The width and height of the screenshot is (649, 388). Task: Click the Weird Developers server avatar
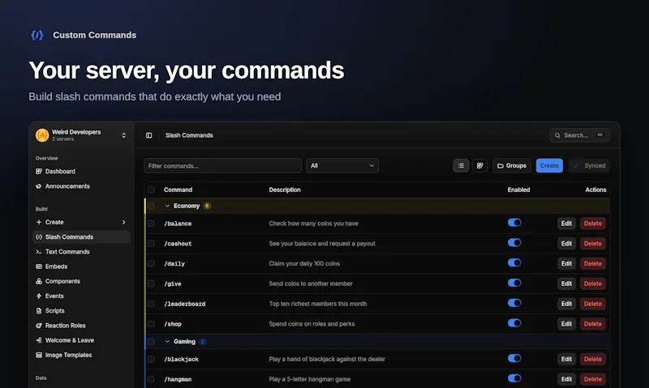42,135
